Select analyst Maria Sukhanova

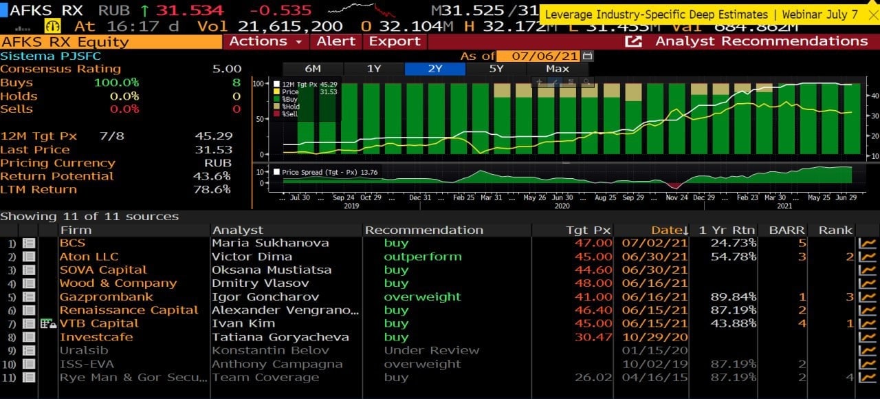(270, 243)
